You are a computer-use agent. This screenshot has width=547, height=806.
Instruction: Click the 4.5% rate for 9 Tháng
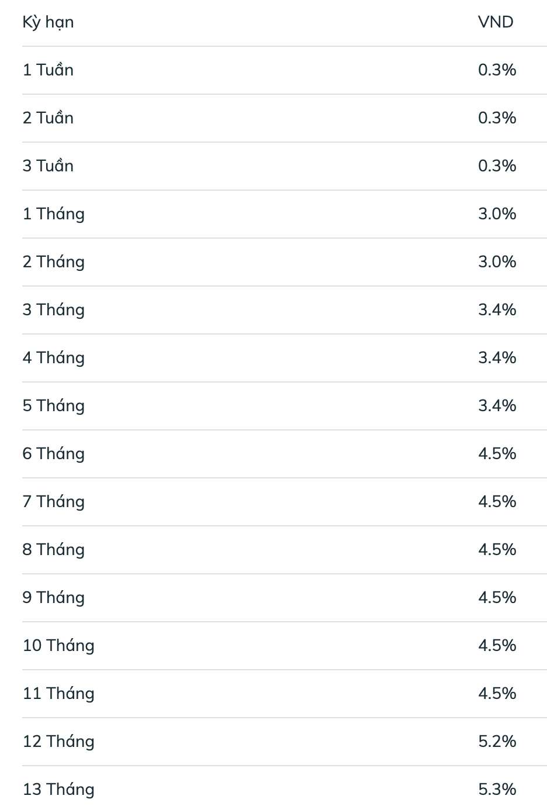point(497,598)
